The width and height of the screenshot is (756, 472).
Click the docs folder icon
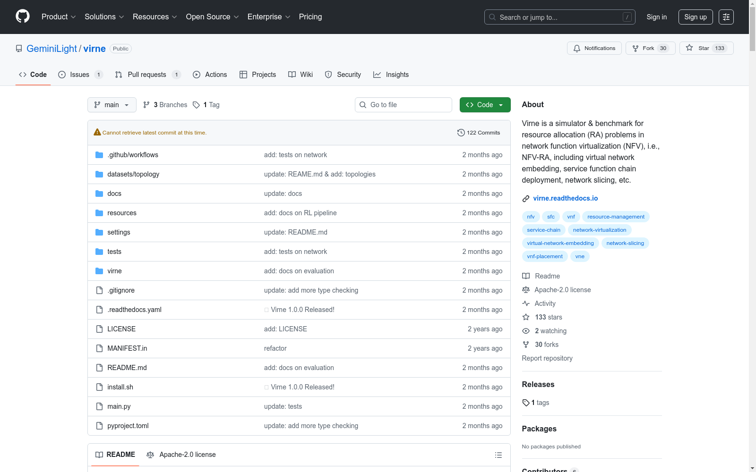pos(99,194)
